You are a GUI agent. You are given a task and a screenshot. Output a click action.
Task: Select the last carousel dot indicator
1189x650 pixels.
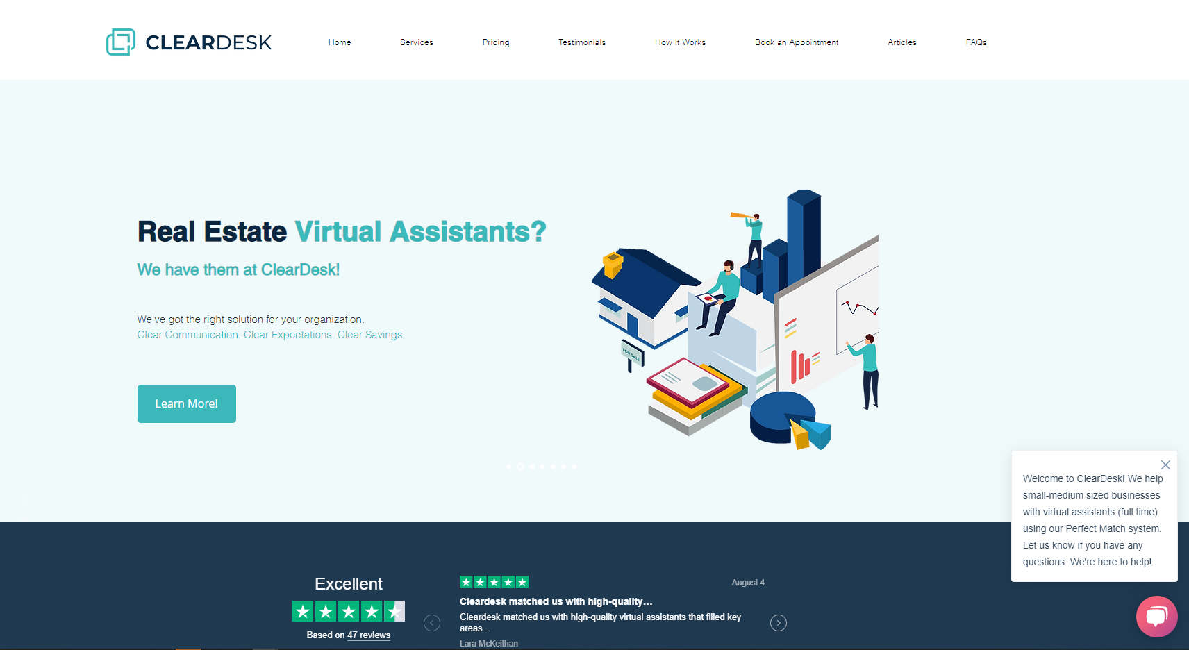click(574, 467)
